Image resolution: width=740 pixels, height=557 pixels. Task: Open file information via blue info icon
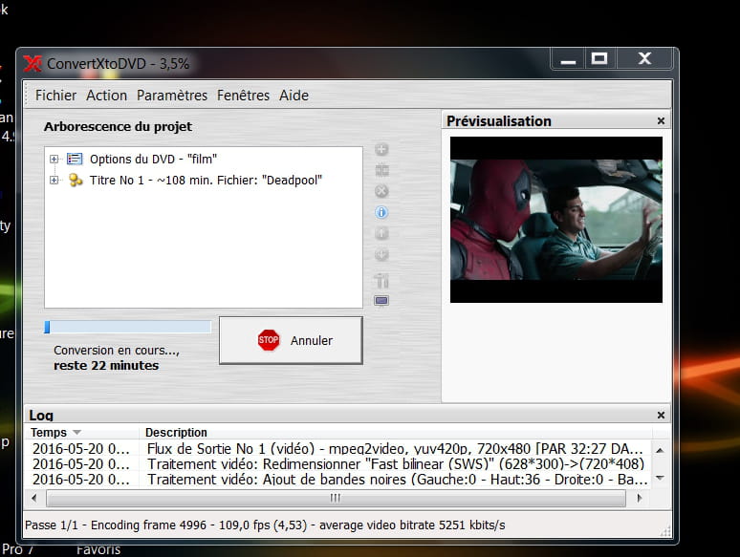[x=381, y=212]
